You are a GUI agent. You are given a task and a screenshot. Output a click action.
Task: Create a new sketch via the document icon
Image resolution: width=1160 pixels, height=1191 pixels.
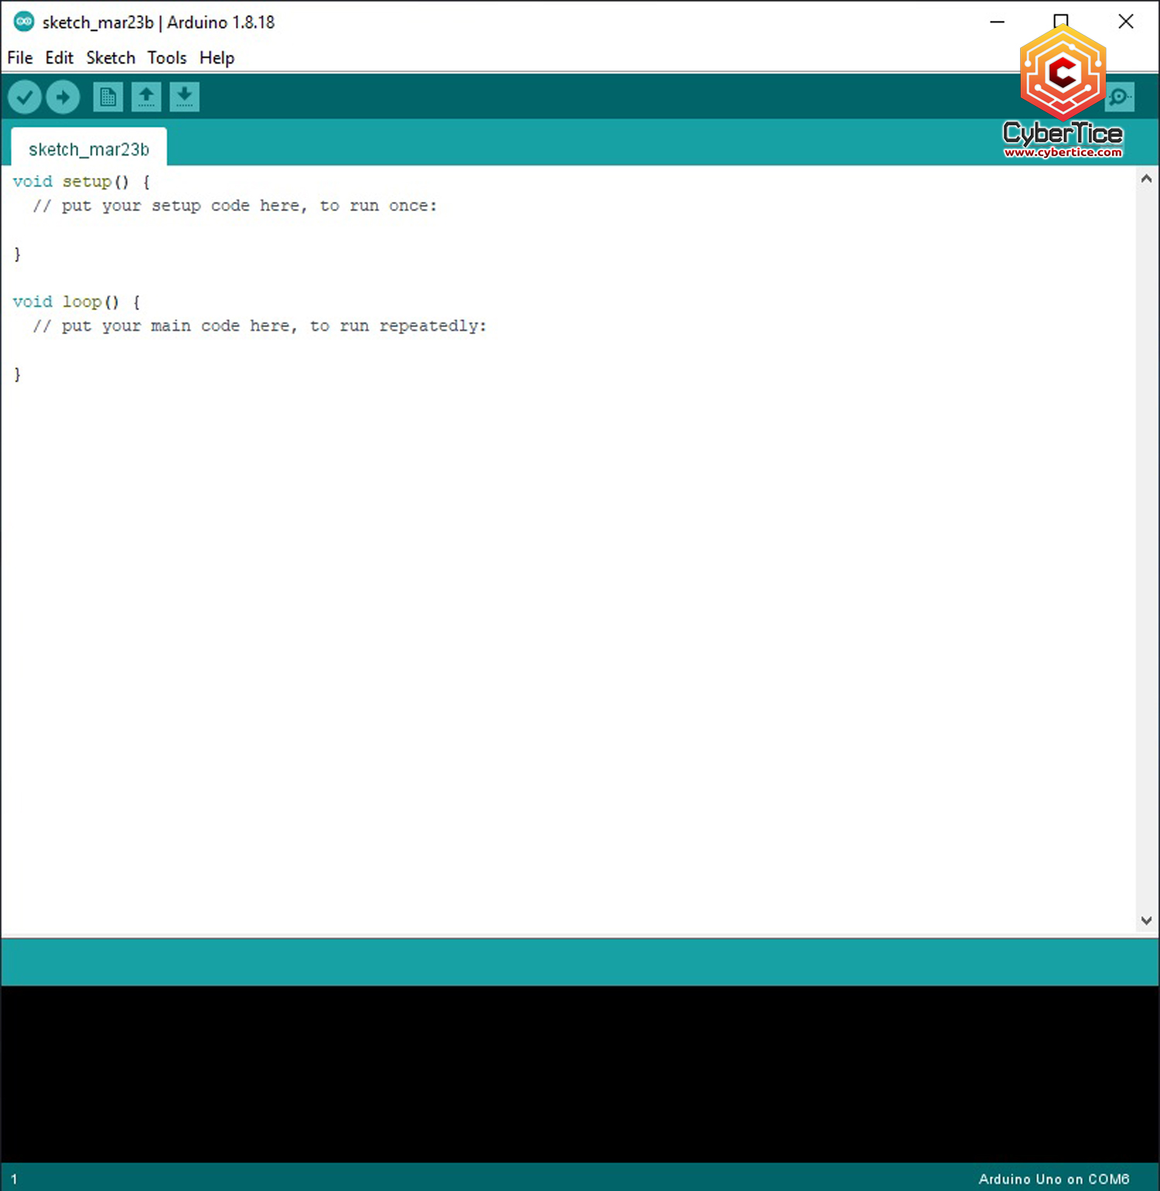[107, 97]
